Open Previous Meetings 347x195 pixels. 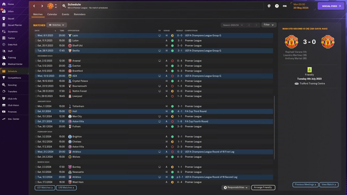click(306, 185)
